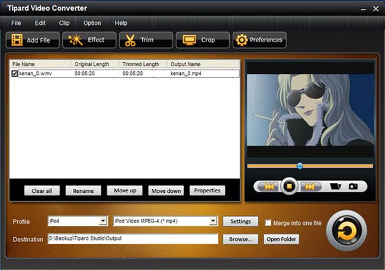The width and height of the screenshot is (385, 270).
Task: Click the Clear all button
Action: (41, 190)
